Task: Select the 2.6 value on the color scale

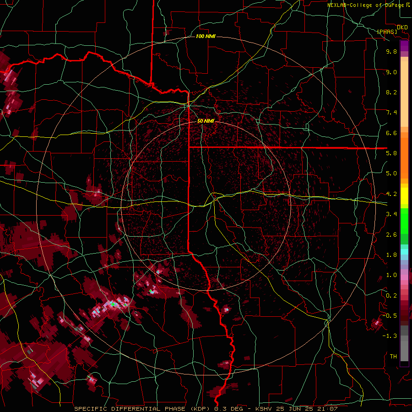Action: click(391, 234)
